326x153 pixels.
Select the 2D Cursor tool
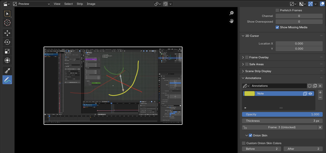(x=7, y=23)
